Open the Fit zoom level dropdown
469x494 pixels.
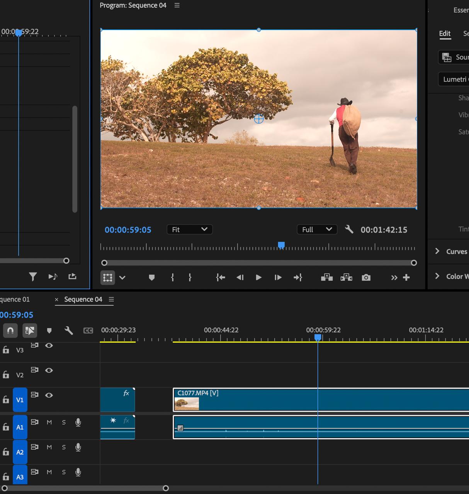(x=189, y=230)
